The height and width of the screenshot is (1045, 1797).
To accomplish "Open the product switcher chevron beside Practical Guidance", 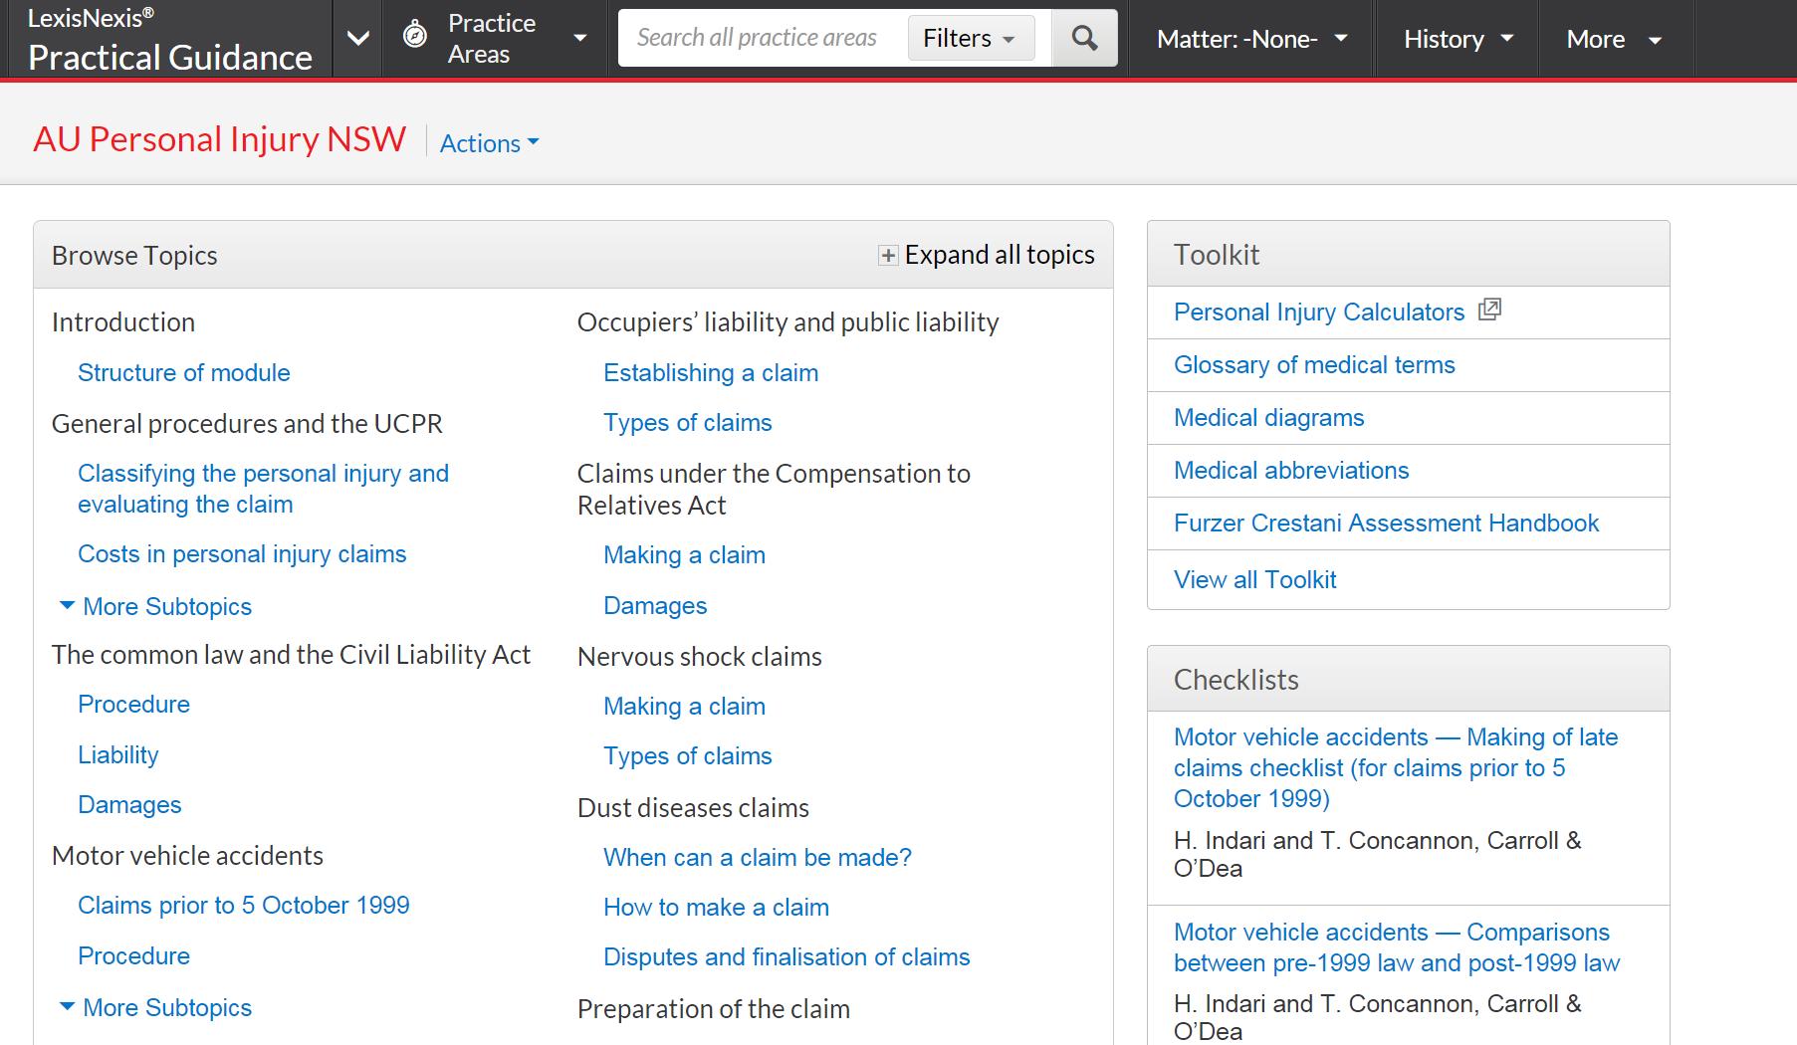I will 358,39.
